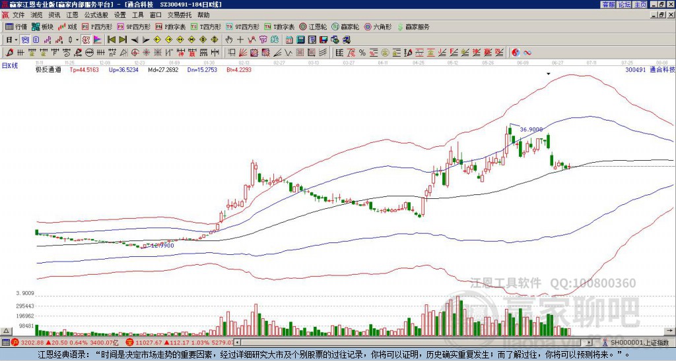This screenshot has height=361, width=676.
Task: Click the Tp=44.5163 indicator value
Action: coord(84,69)
